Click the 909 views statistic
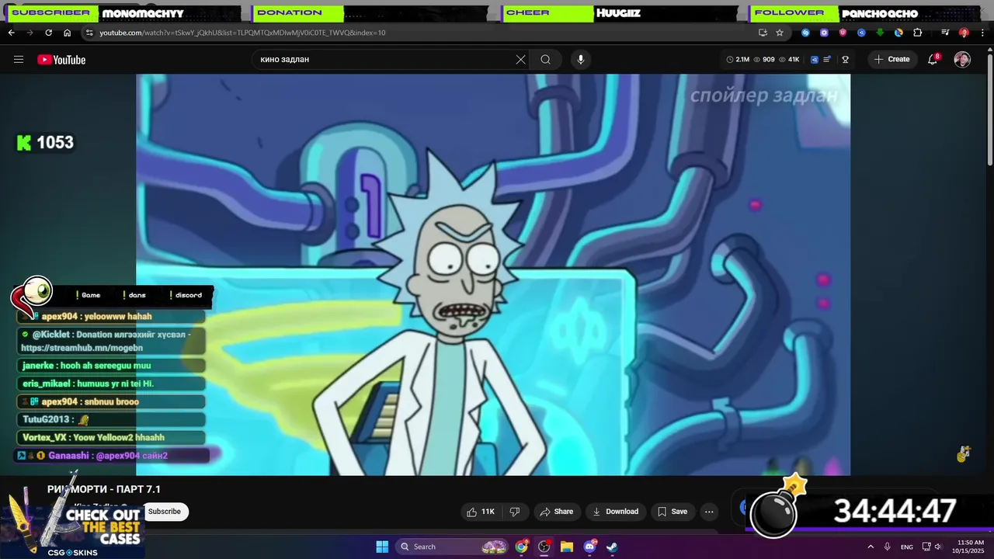The width and height of the screenshot is (994, 559). [764, 60]
